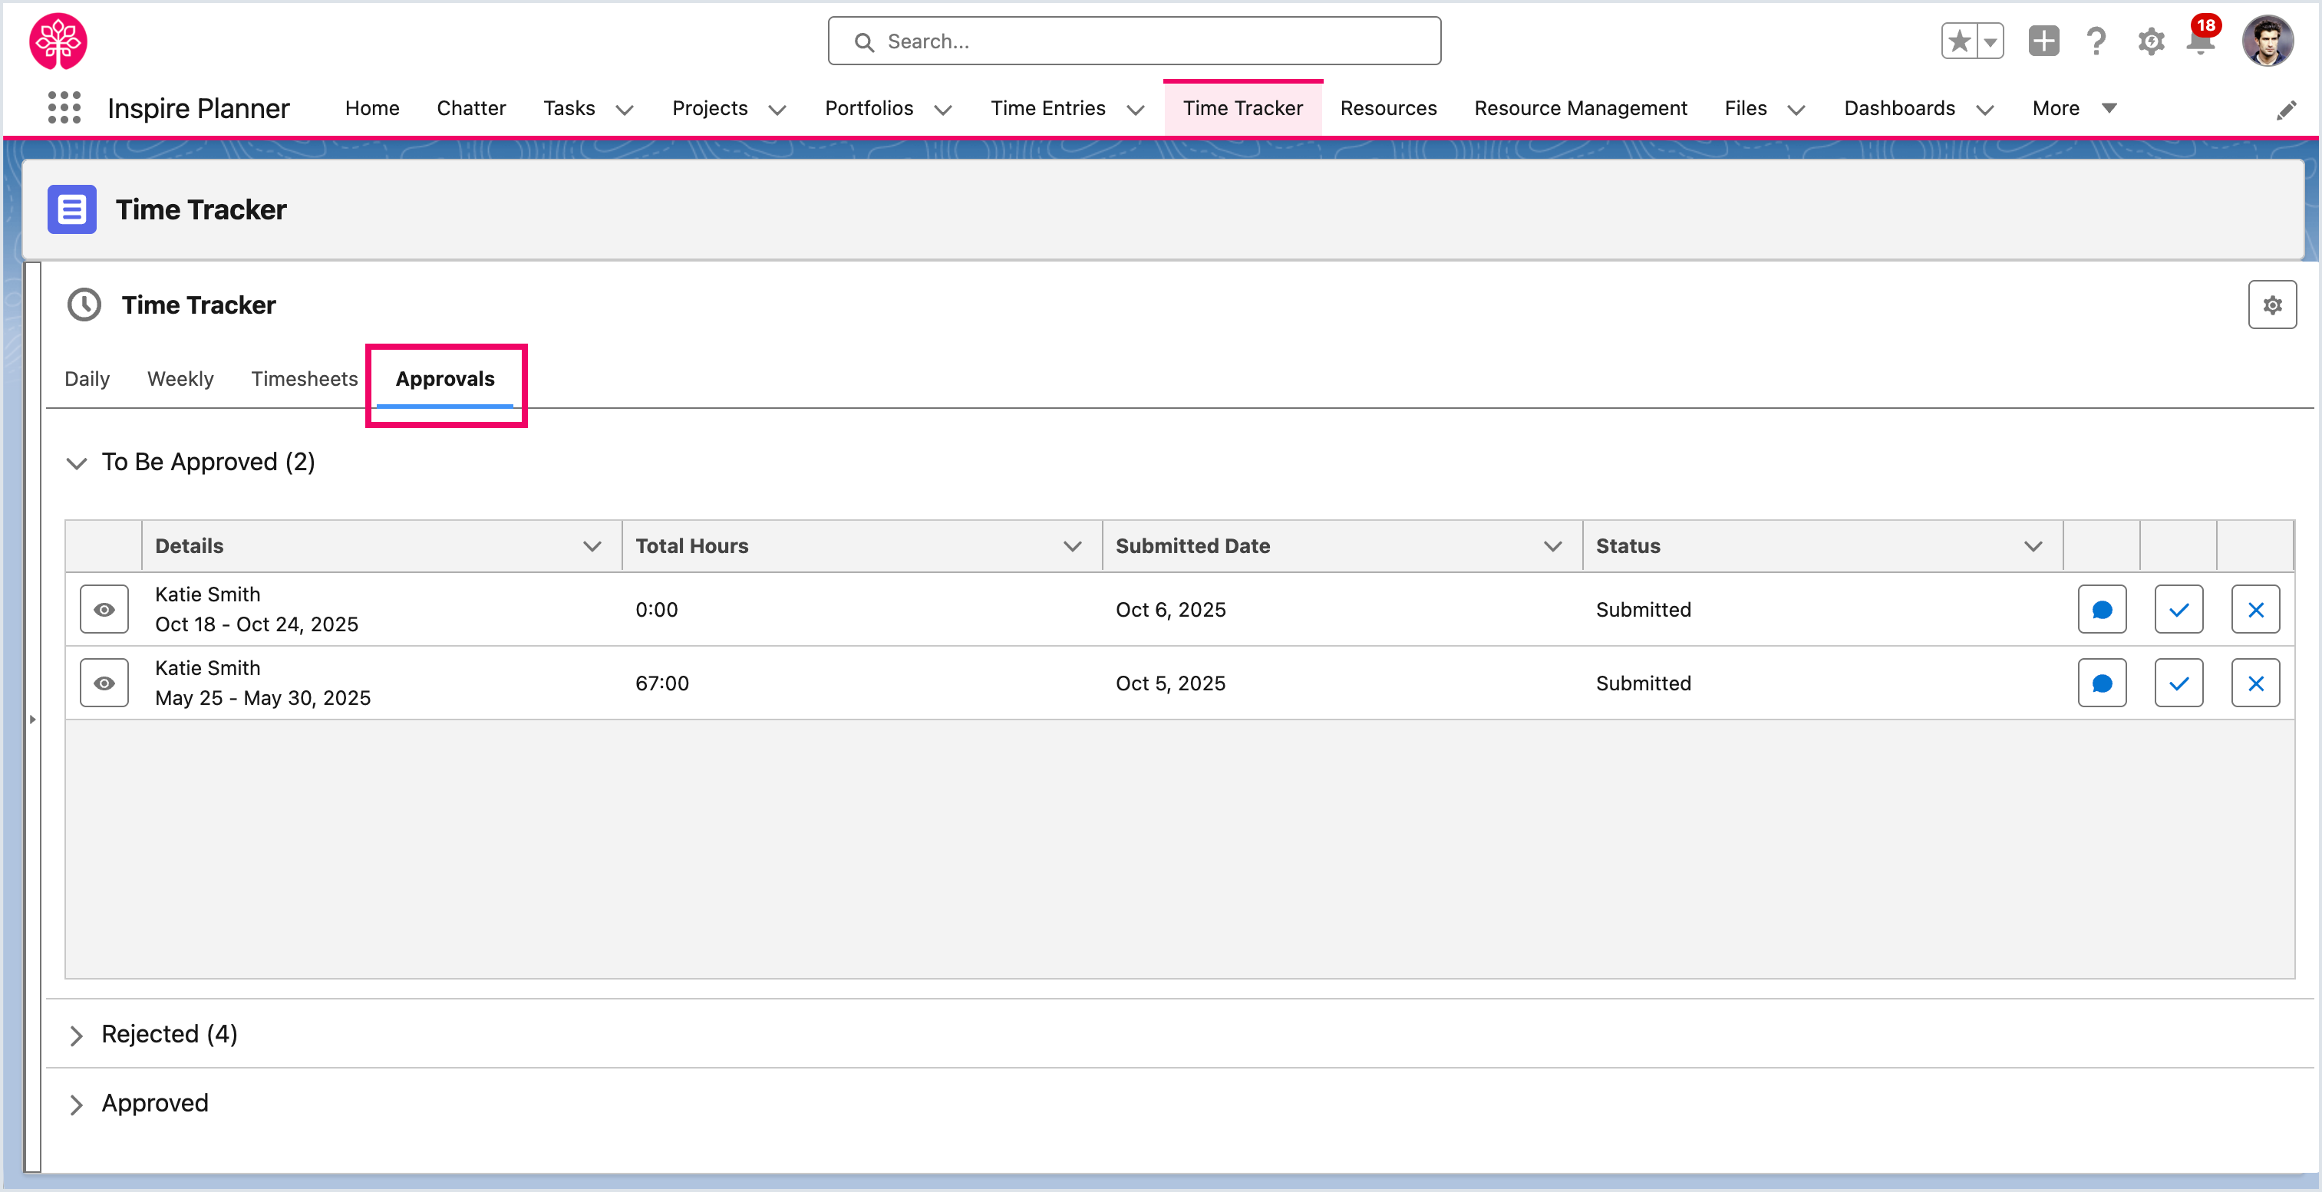Reject the May 25 - May 30 timesheet

(2254, 684)
